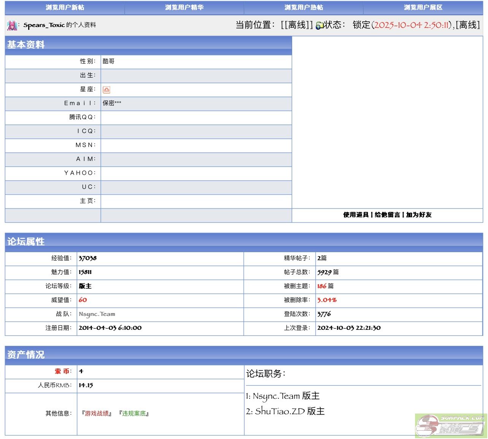This screenshot has height=439, width=488.
Task: View the 违规案底 record link
Action: click(x=134, y=414)
